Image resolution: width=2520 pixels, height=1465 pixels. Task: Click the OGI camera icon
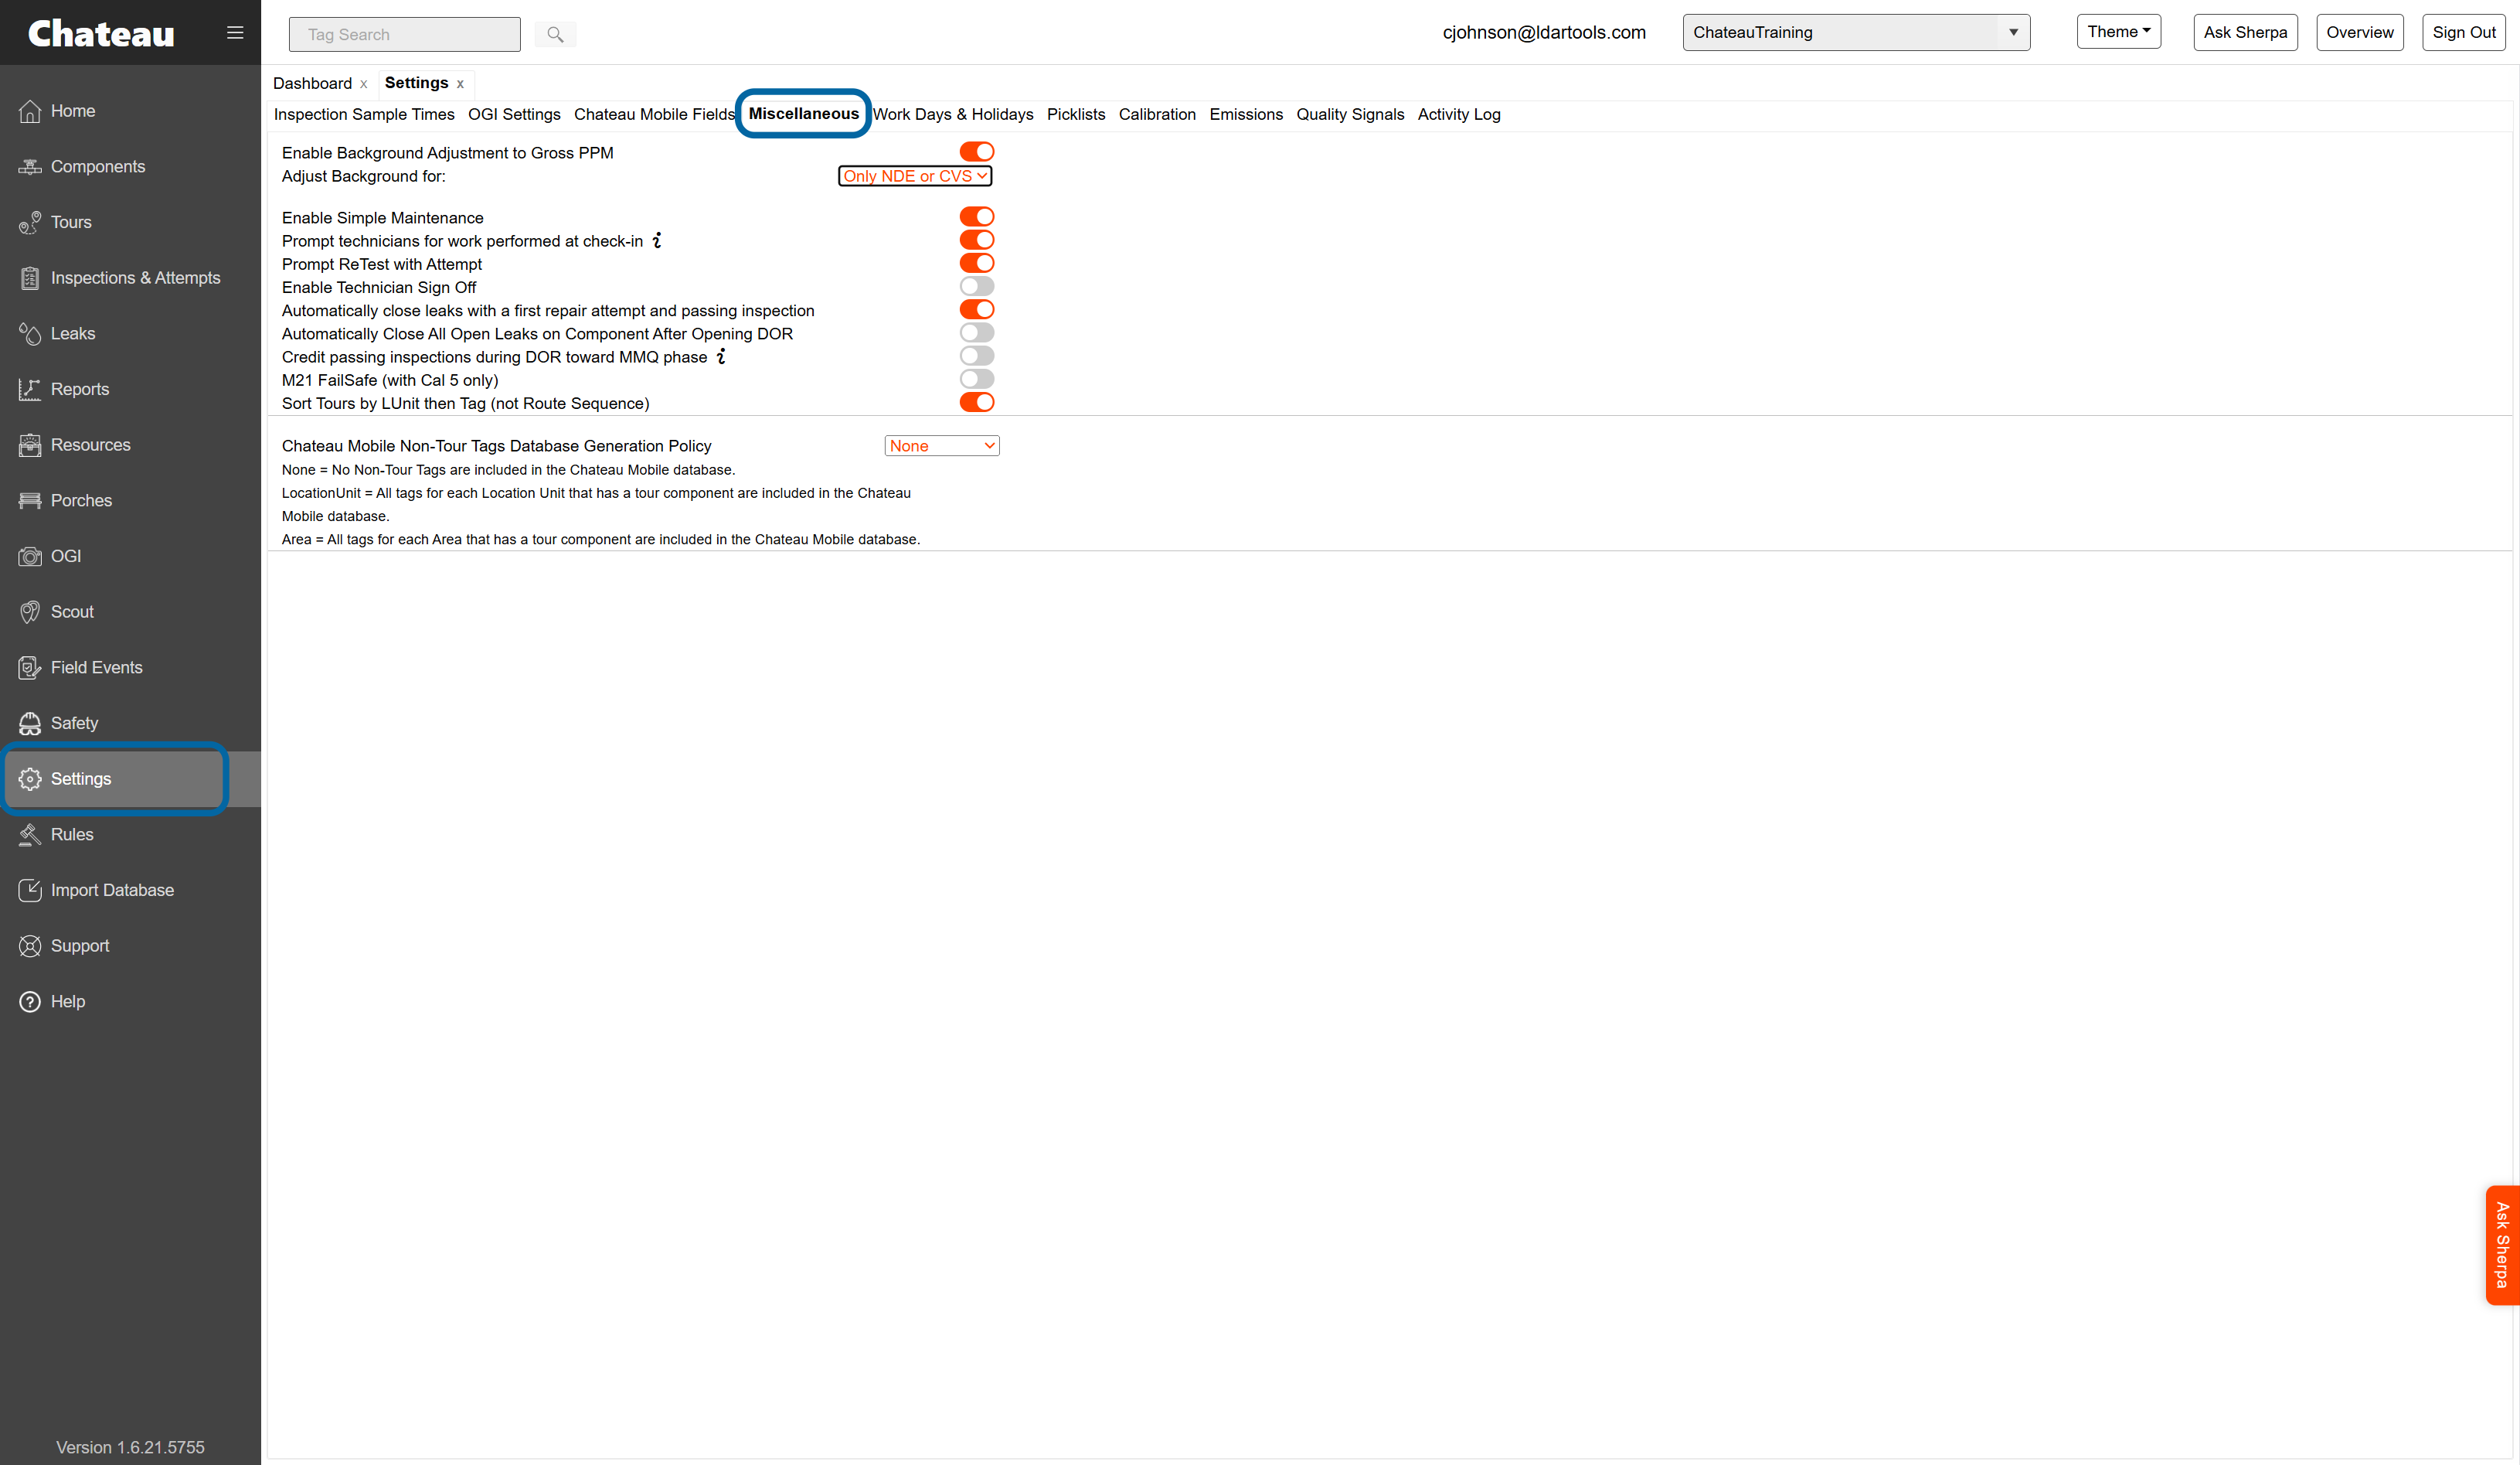[x=30, y=557]
